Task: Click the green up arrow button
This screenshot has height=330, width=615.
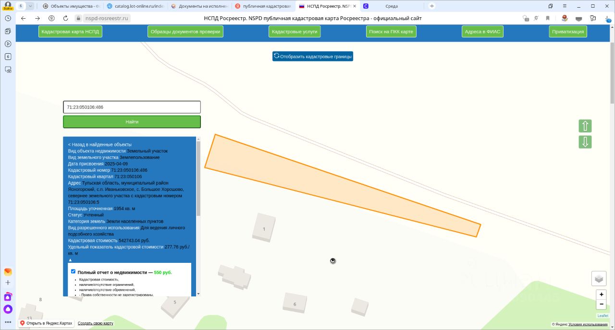Action: click(585, 126)
